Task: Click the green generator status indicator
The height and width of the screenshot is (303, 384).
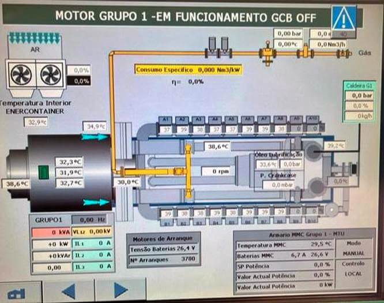Action: coord(43,172)
